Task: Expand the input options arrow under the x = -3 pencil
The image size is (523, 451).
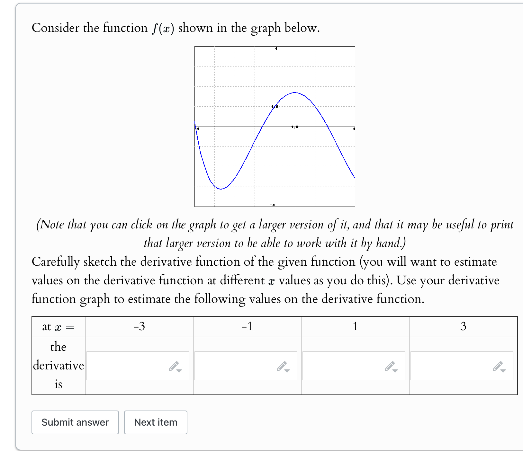Action: [179, 370]
